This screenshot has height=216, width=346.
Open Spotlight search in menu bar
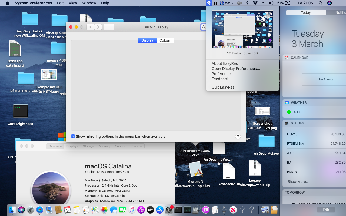tap(321, 3)
